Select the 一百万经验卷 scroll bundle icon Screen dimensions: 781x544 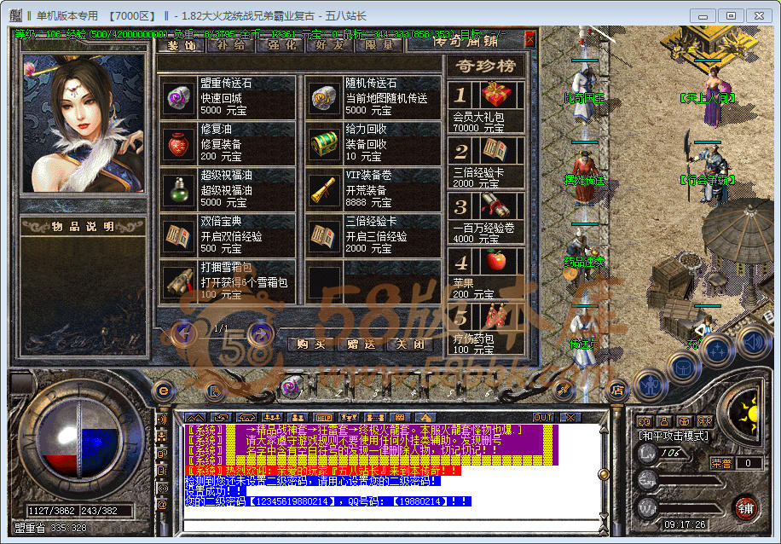(495, 205)
